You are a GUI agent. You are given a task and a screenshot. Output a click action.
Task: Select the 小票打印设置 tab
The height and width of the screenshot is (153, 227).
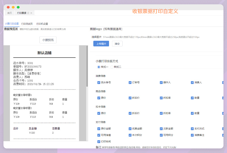click(12, 24)
